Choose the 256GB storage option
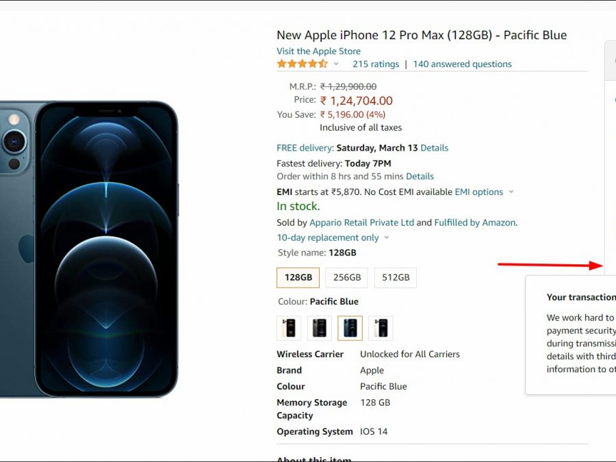 coord(347,277)
